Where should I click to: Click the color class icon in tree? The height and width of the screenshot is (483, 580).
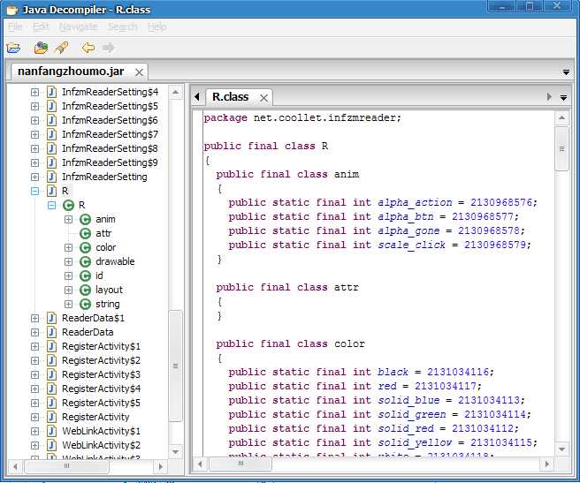[x=85, y=247]
